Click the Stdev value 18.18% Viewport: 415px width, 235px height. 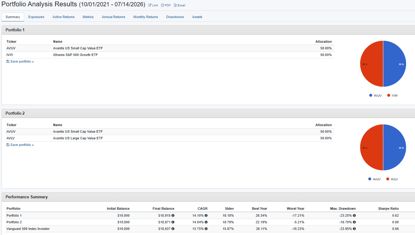(x=228, y=215)
